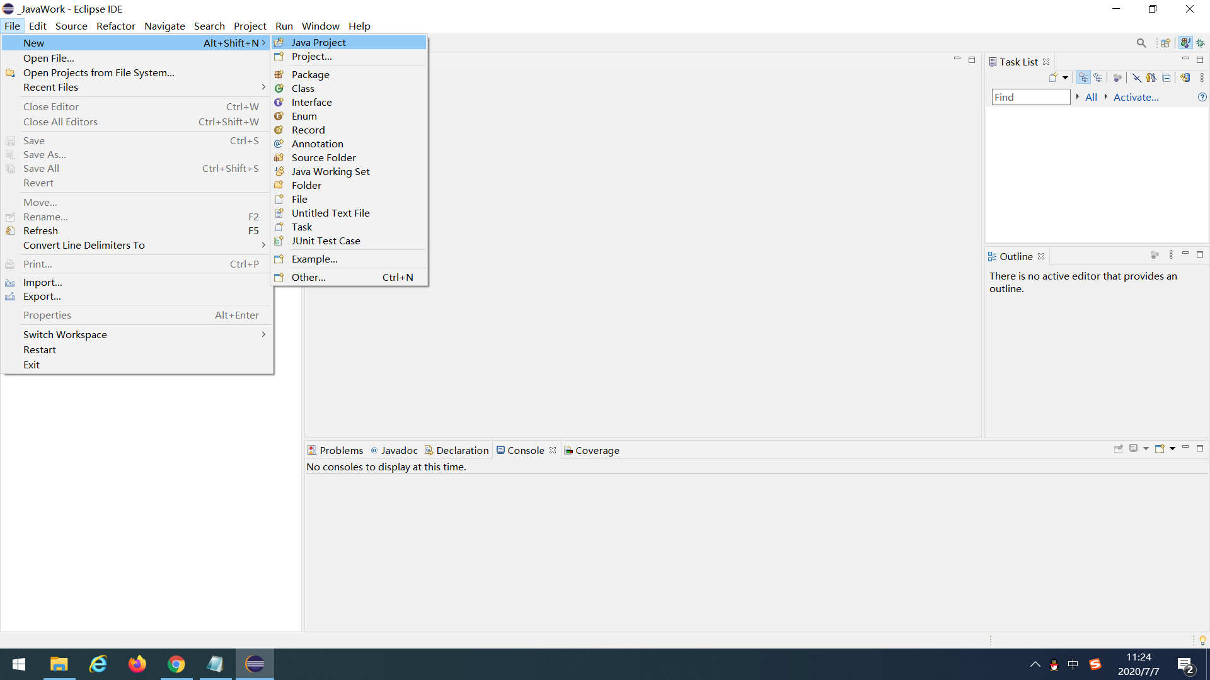Click Pin Console icon
Viewport: 1210px width, 680px height.
1119,448
